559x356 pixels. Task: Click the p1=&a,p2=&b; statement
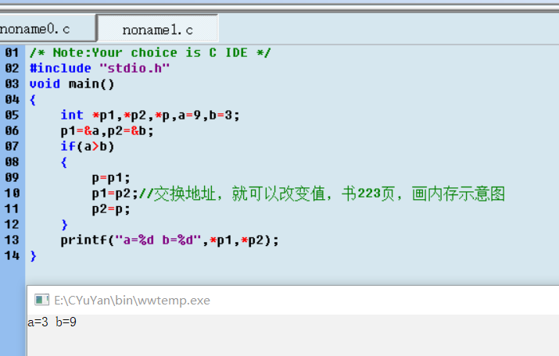107,131
